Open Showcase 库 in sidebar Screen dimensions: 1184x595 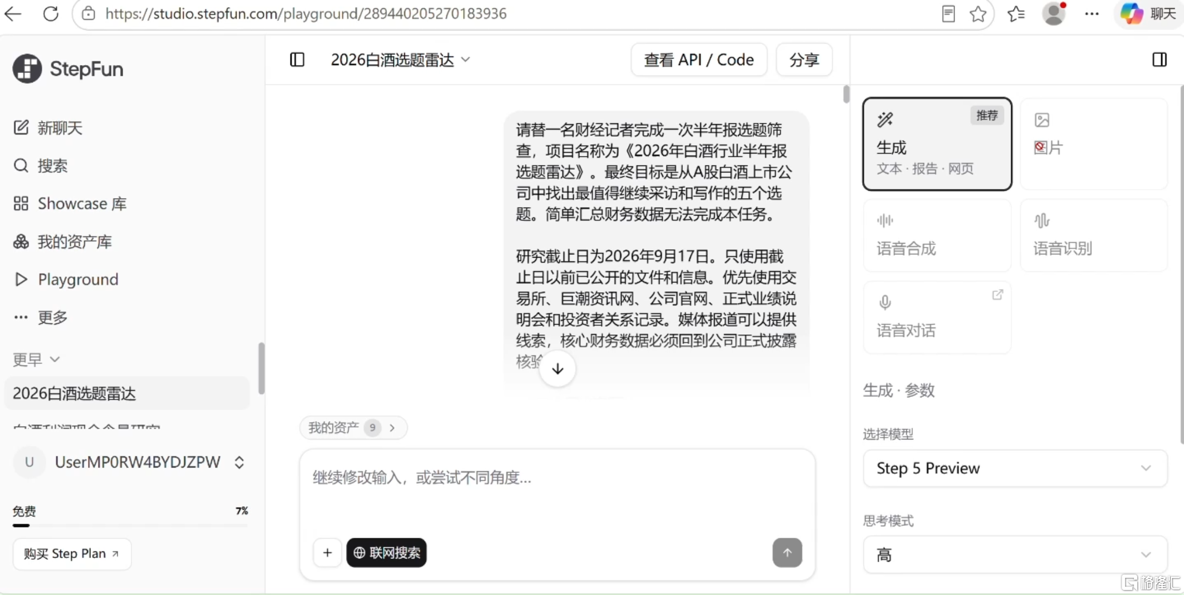pos(70,203)
